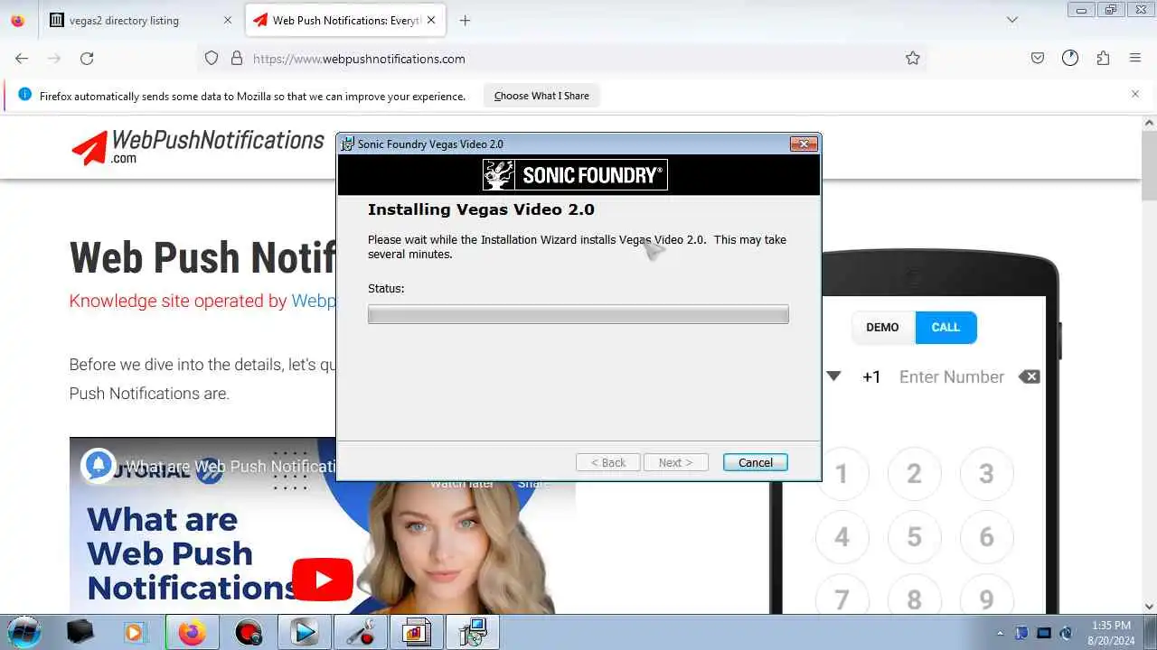Open the installer setup taskbar icon

472,632
